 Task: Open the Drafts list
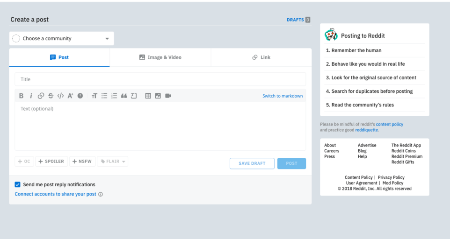point(298,20)
